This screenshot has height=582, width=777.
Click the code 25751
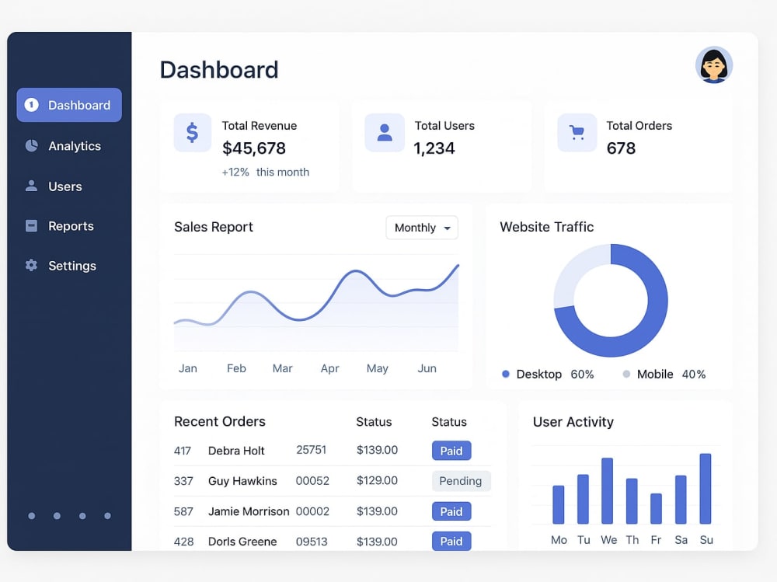point(312,450)
